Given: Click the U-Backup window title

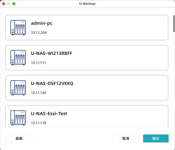Looking at the screenshot, I should tap(87, 4).
